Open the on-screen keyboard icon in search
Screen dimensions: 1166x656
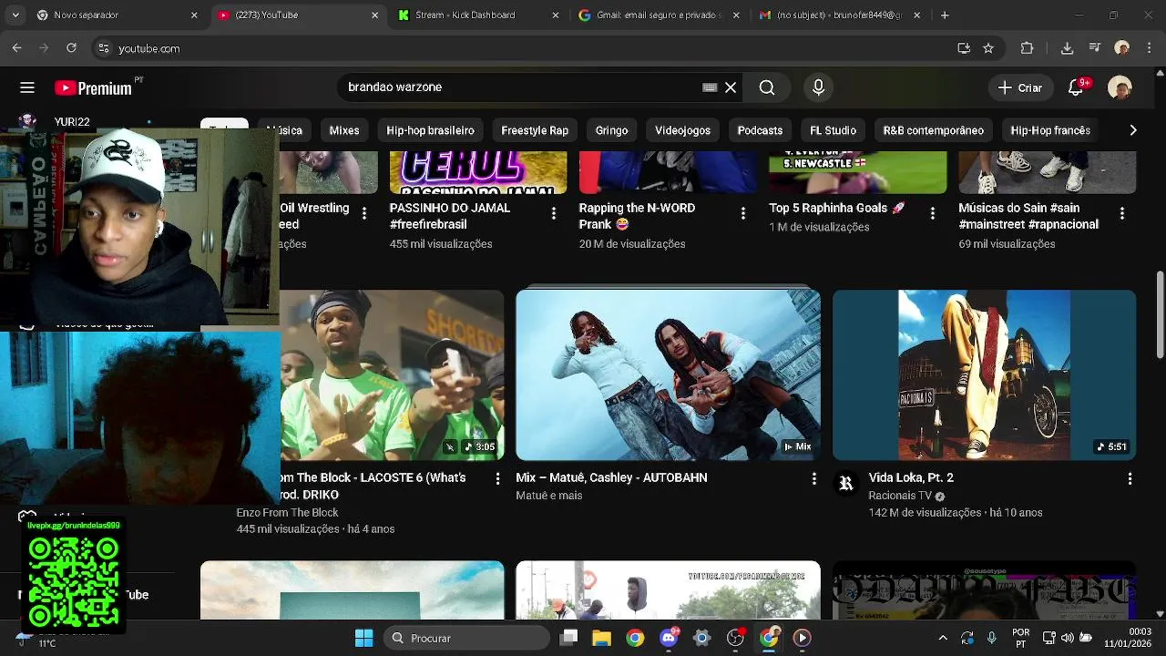pyautogui.click(x=710, y=87)
